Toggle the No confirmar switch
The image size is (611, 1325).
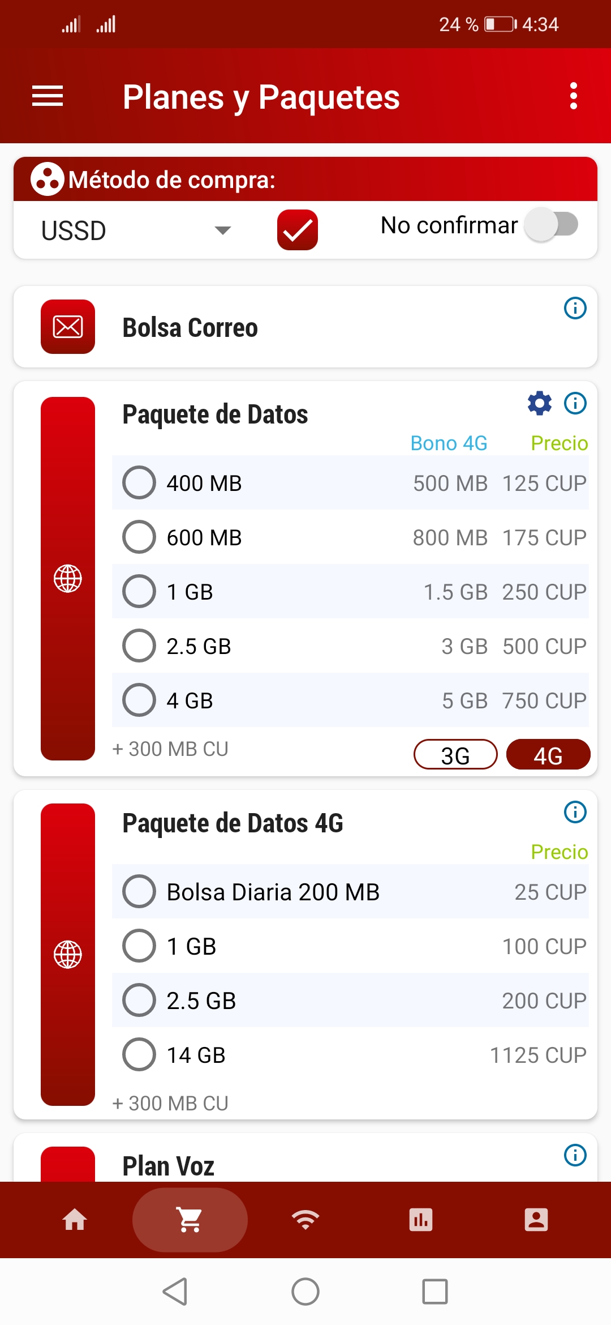551,225
